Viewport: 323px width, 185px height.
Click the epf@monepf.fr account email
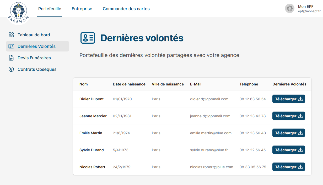(309, 11)
